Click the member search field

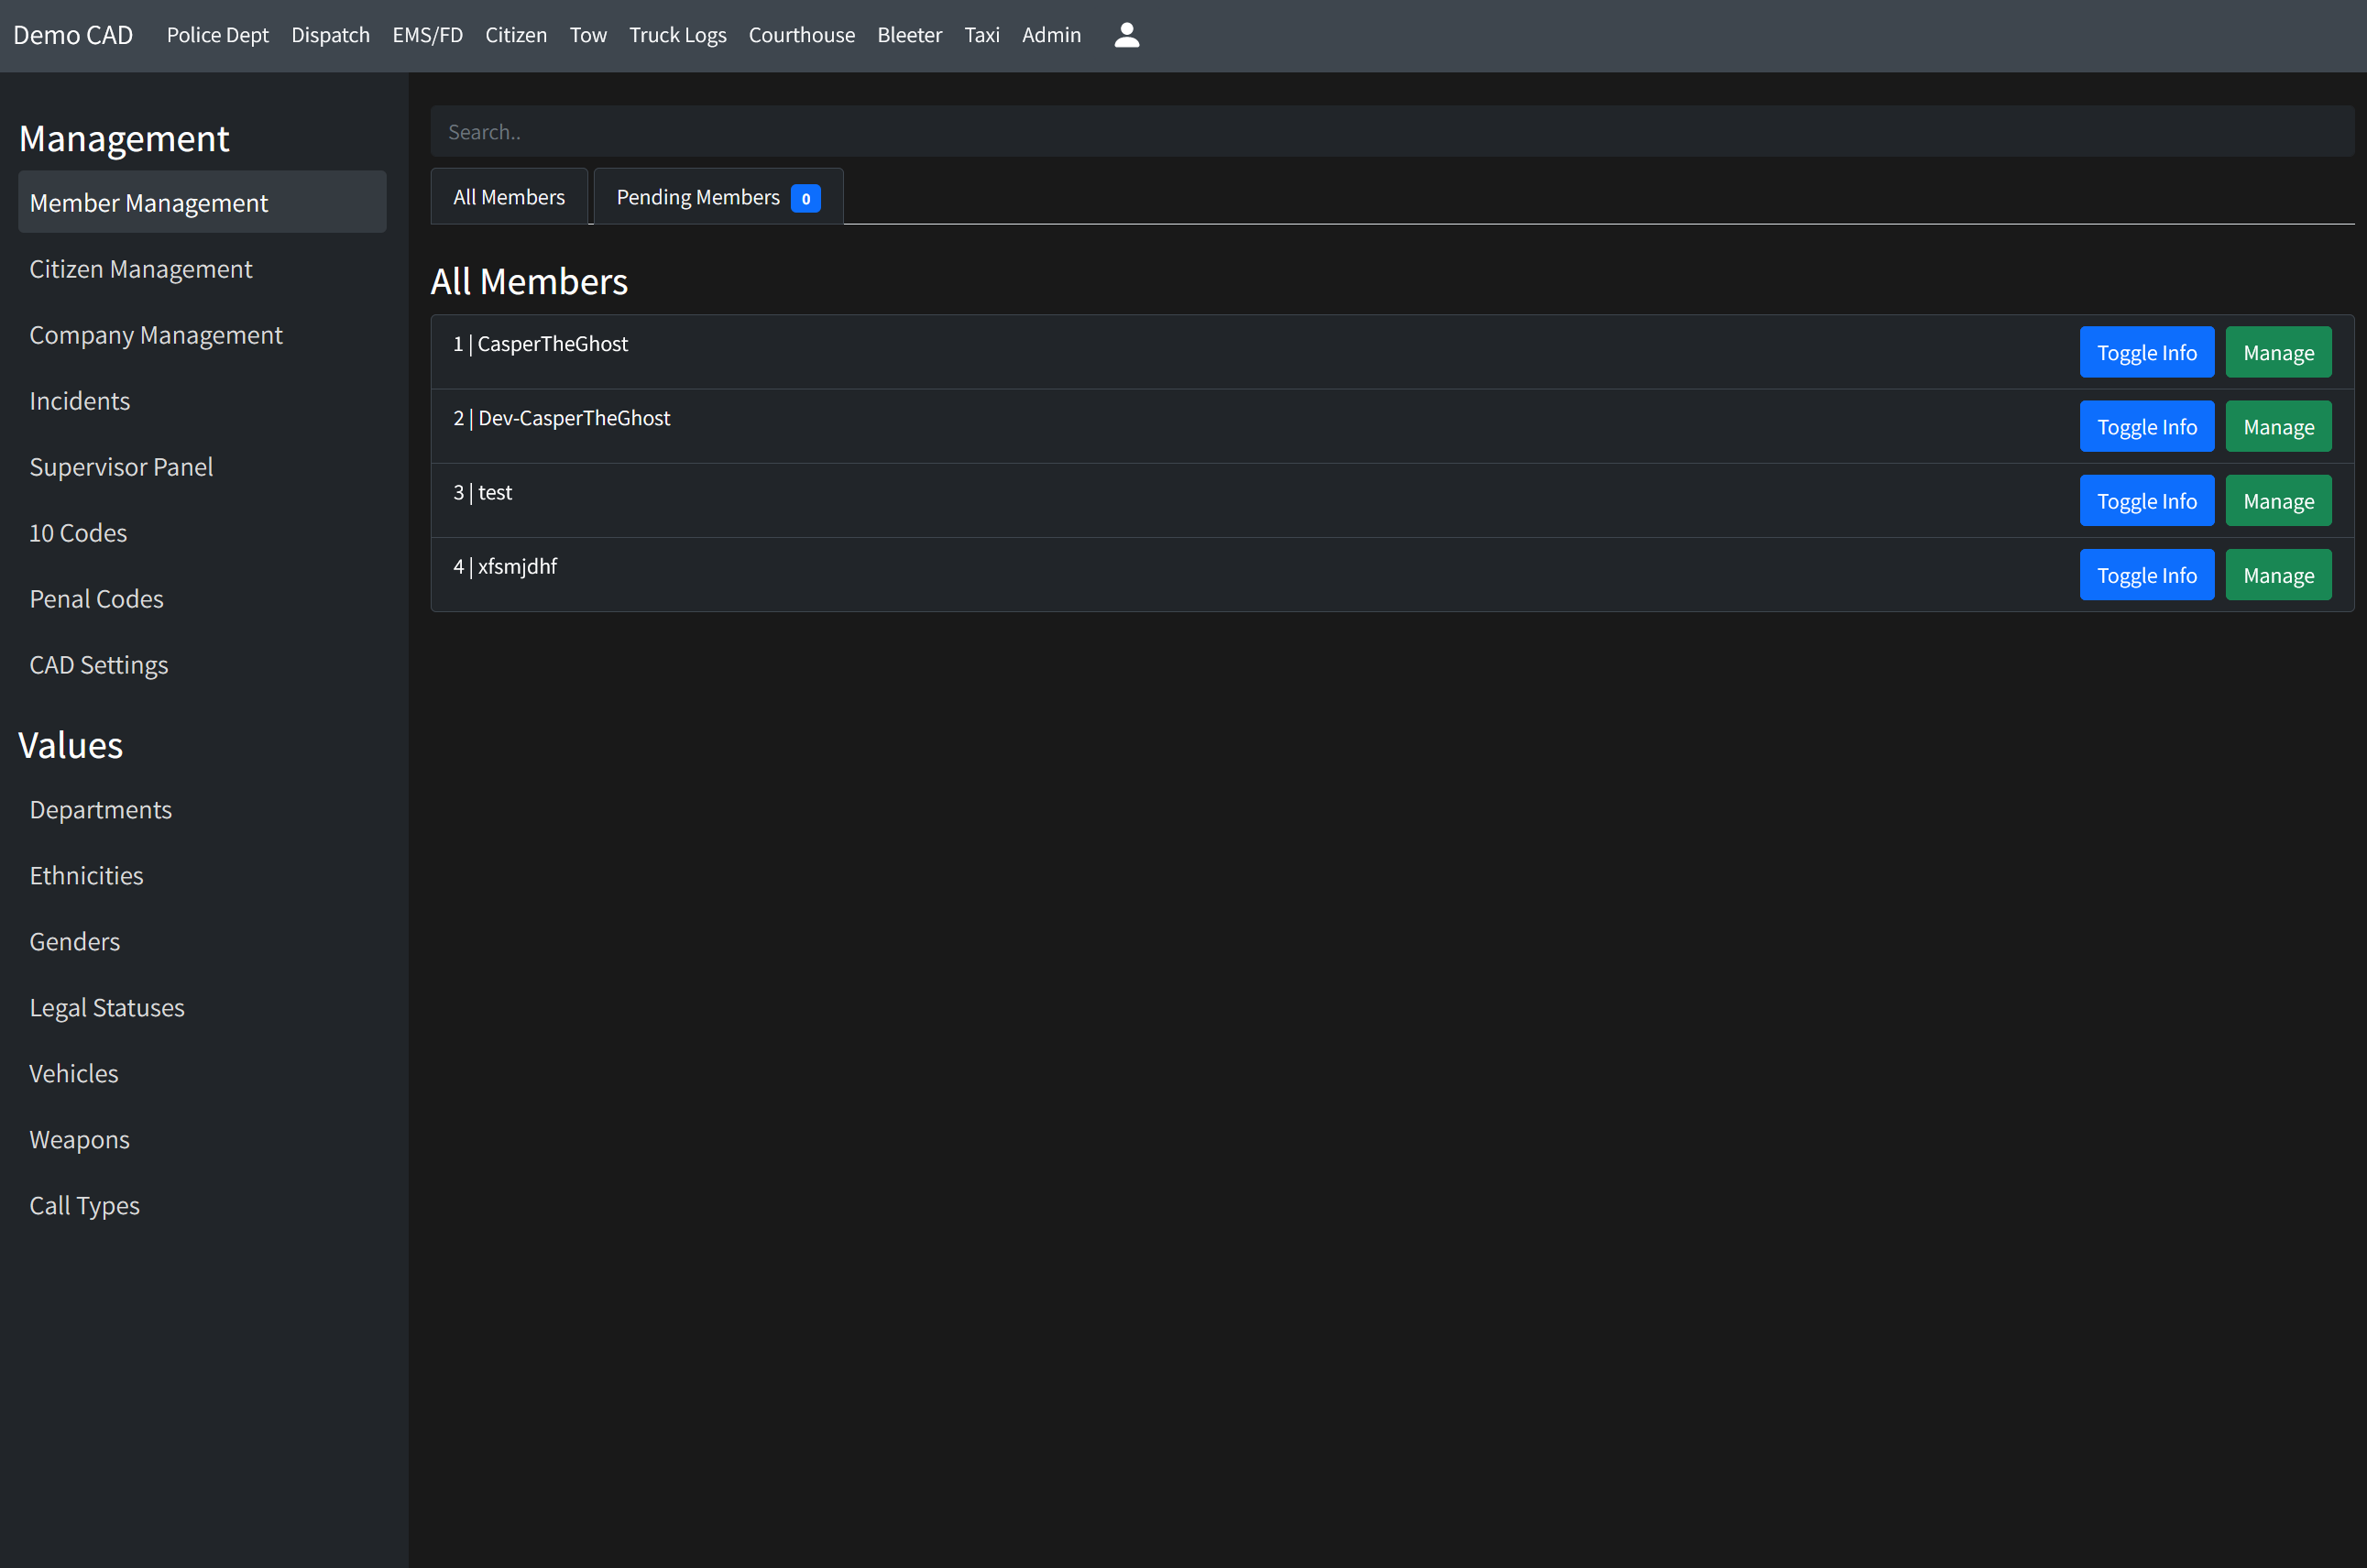pyautogui.click(x=1390, y=132)
